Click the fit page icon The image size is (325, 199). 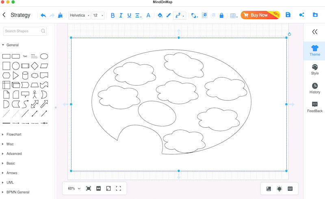click(108, 188)
